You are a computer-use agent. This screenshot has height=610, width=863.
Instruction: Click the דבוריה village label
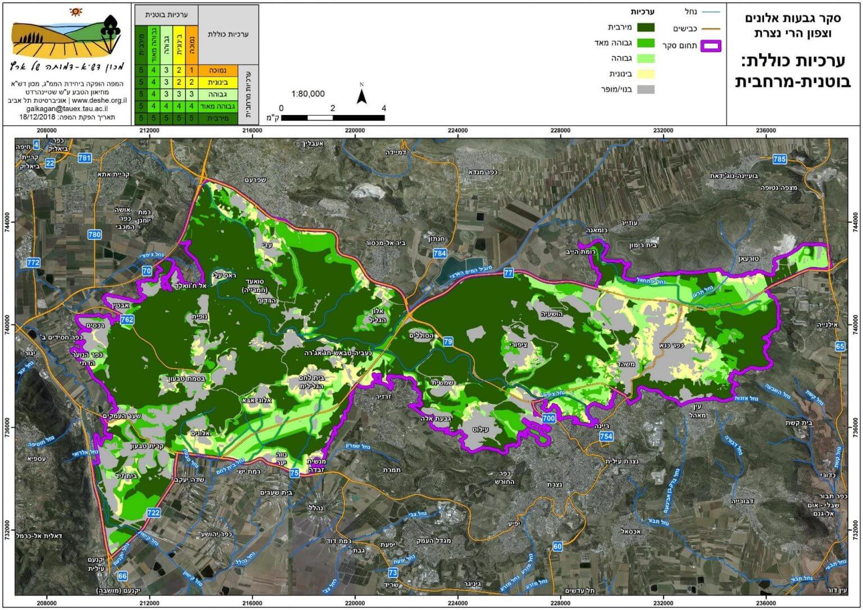click(x=743, y=501)
